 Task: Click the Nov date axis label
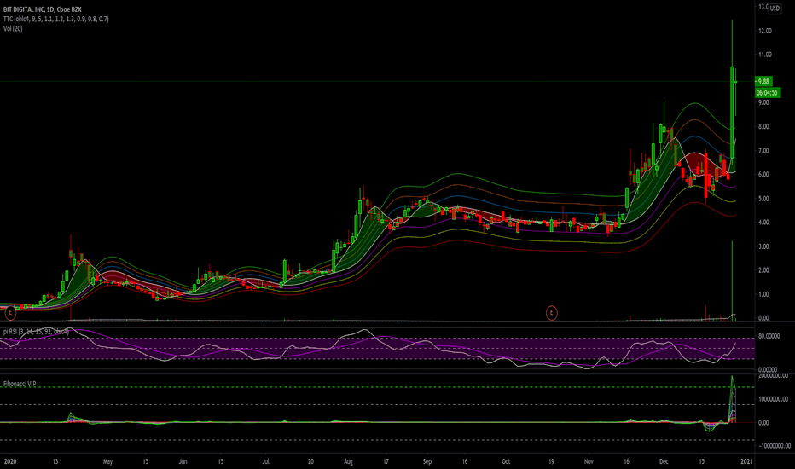[589, 462]
